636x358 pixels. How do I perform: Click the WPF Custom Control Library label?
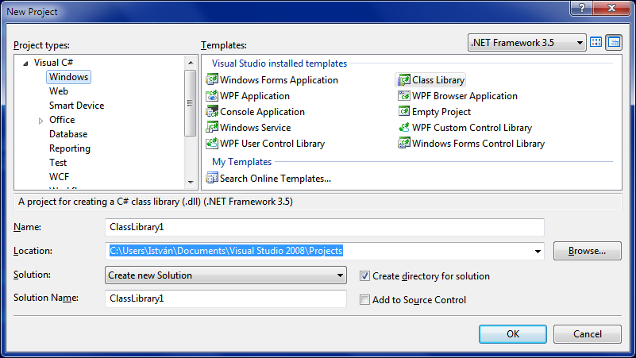point(472,127)
